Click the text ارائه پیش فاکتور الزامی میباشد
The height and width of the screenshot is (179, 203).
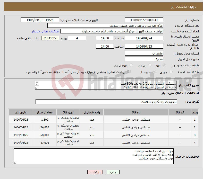(153, 155)
